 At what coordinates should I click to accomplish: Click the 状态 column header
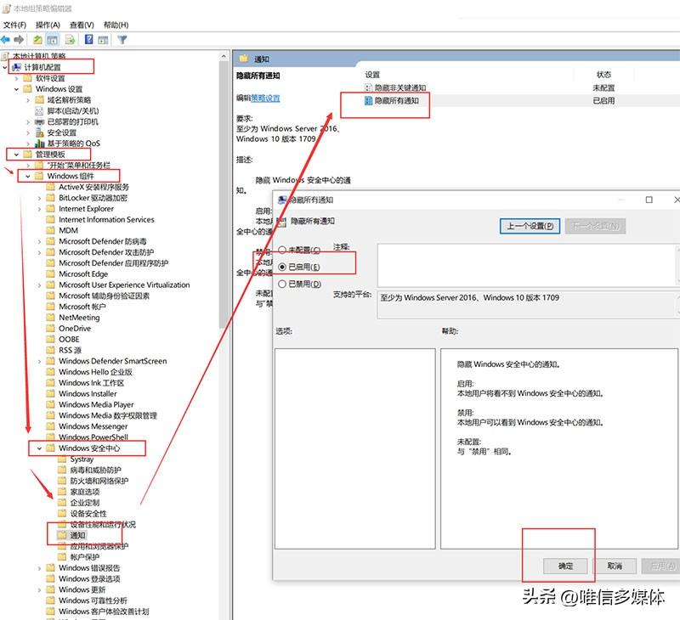603,75
